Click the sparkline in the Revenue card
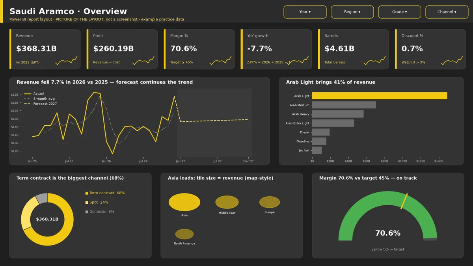Image resolution: width=473 pixels, height=266 pixels. [x=66, y=61]
